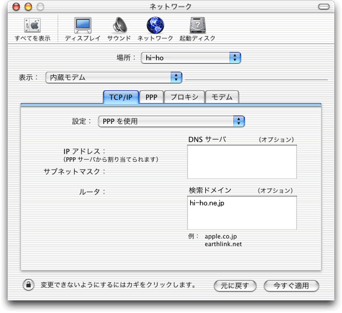Click the earthlink.net example text
This screenshot has height=313, width=342.
(223, 244)
